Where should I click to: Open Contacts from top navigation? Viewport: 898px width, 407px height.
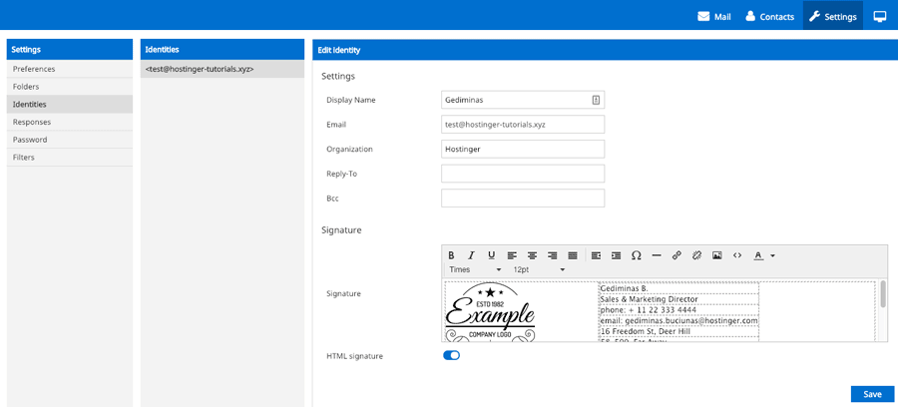point(769,17)
